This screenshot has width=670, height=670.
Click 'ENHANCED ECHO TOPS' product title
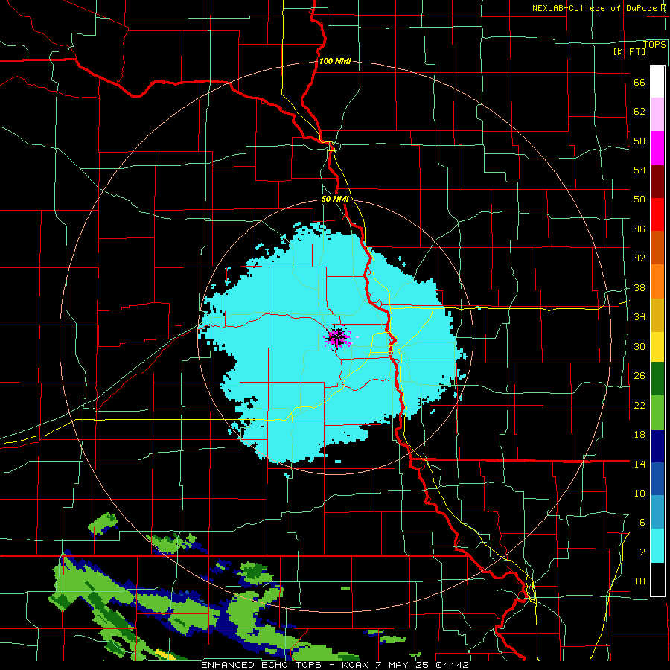pos(261,665)
